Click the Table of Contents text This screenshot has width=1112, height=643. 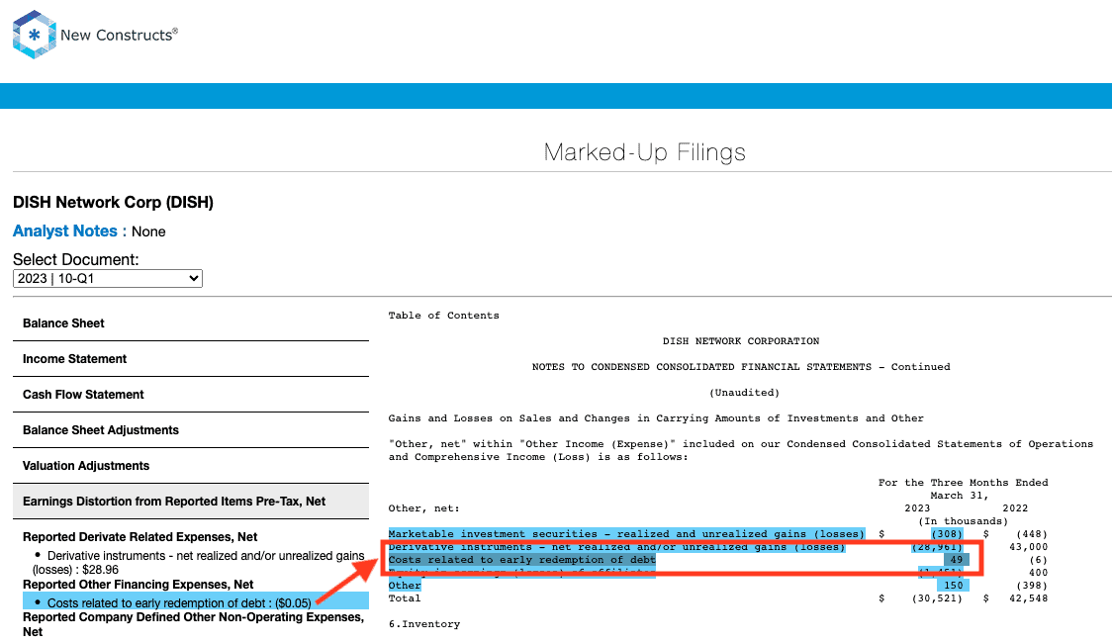(x=443, y=316)
